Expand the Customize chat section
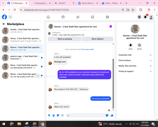Viewport: 158px width, 127px height. point(135,55)
